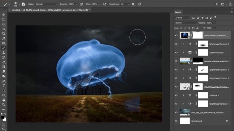Hide the david-torres jellyfish layer
234x131 pixels.
pos(176,36)
